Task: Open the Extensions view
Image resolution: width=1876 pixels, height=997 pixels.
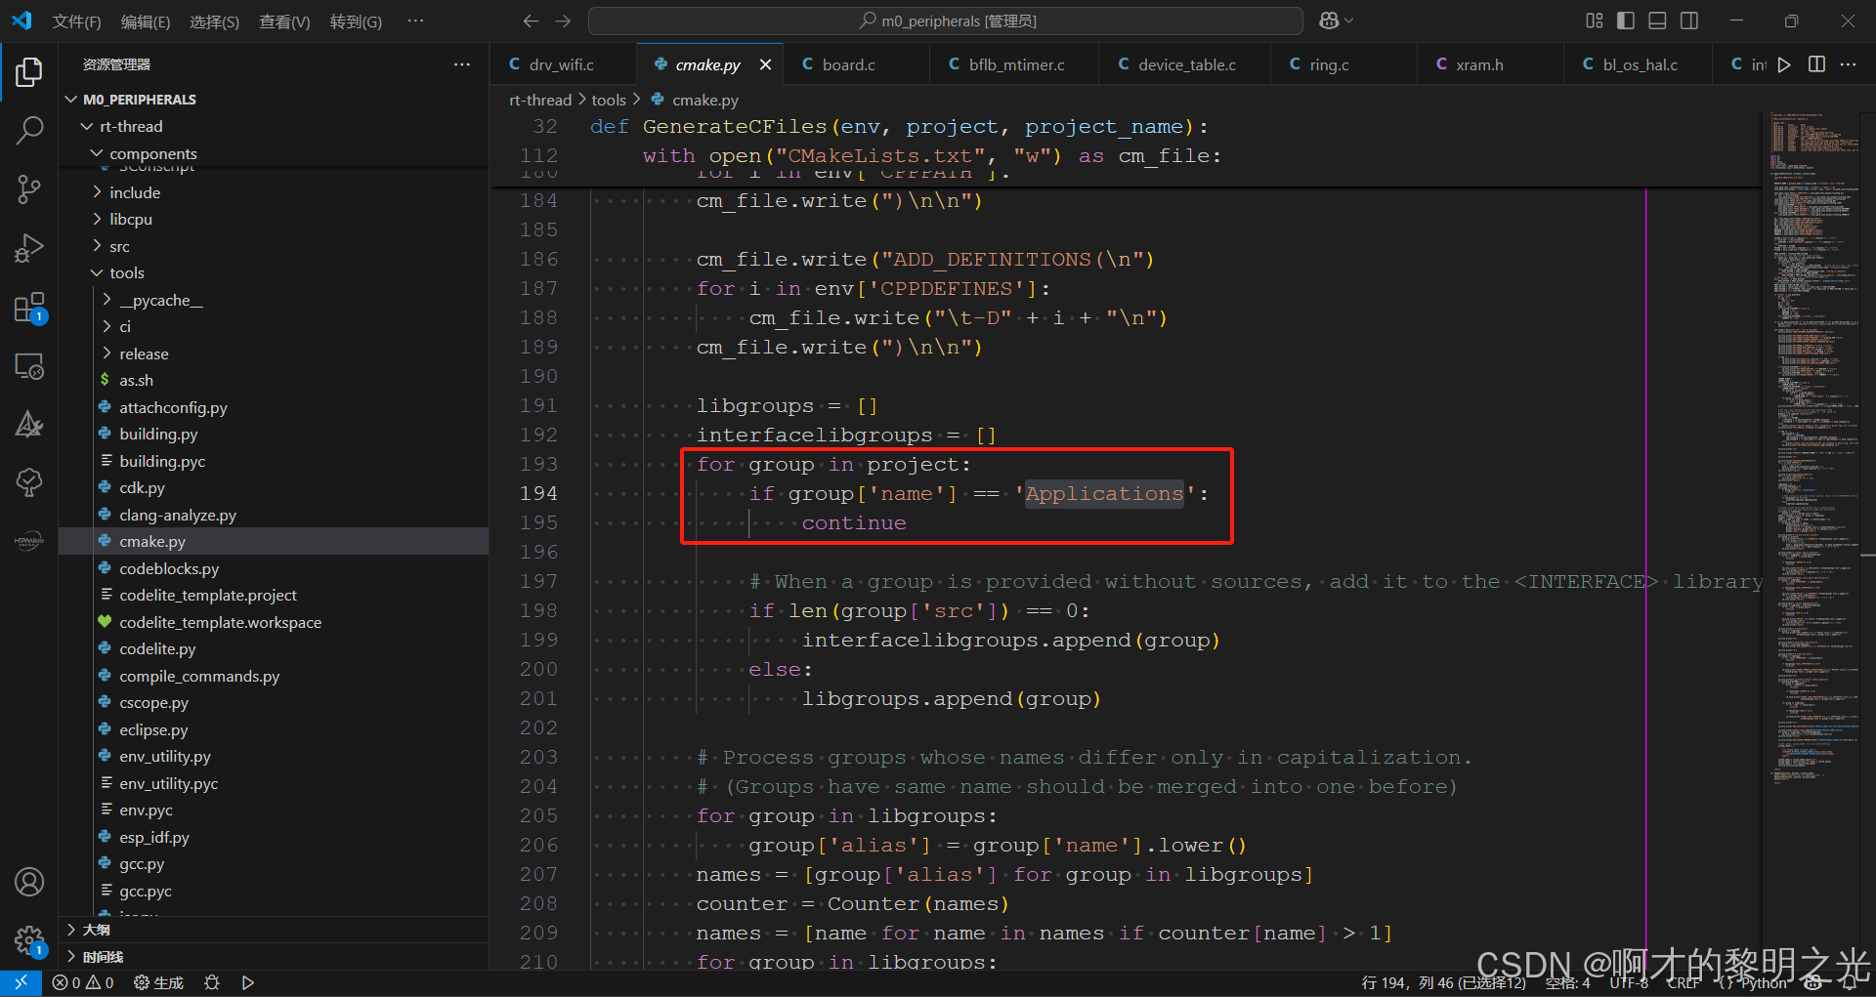Action: click(29, 306)
